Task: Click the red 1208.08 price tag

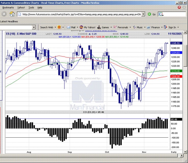Action: pos(176,76)
